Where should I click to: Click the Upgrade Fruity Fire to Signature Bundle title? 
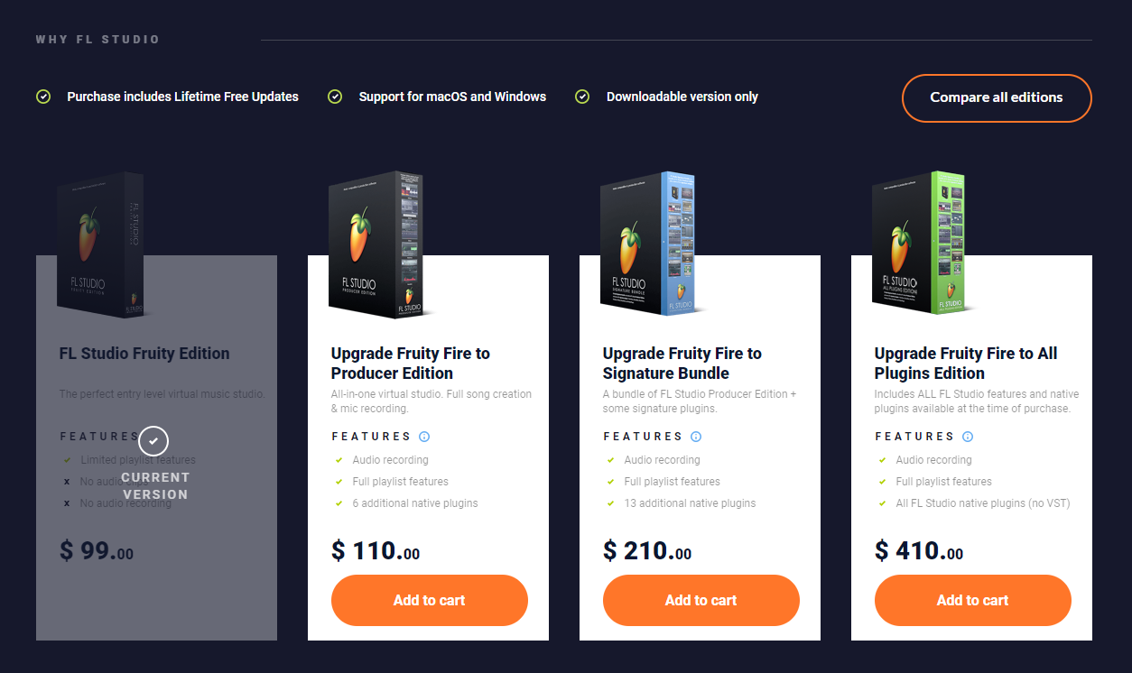point(682,363)
